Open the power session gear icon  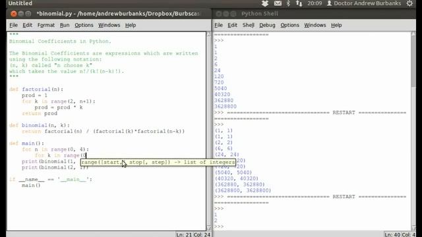point(409,3)
